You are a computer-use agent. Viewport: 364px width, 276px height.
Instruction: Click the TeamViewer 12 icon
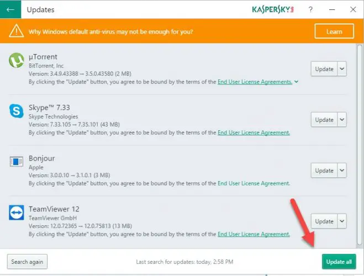click(x=17, y=213)
